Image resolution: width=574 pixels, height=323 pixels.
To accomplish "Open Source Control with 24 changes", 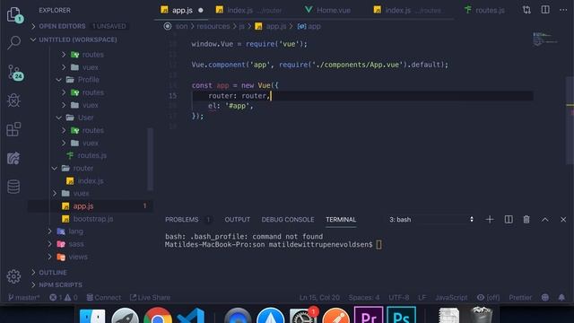I will 15,73.
